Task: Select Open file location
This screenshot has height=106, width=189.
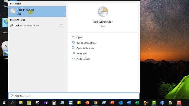Action: coord(85,48)
